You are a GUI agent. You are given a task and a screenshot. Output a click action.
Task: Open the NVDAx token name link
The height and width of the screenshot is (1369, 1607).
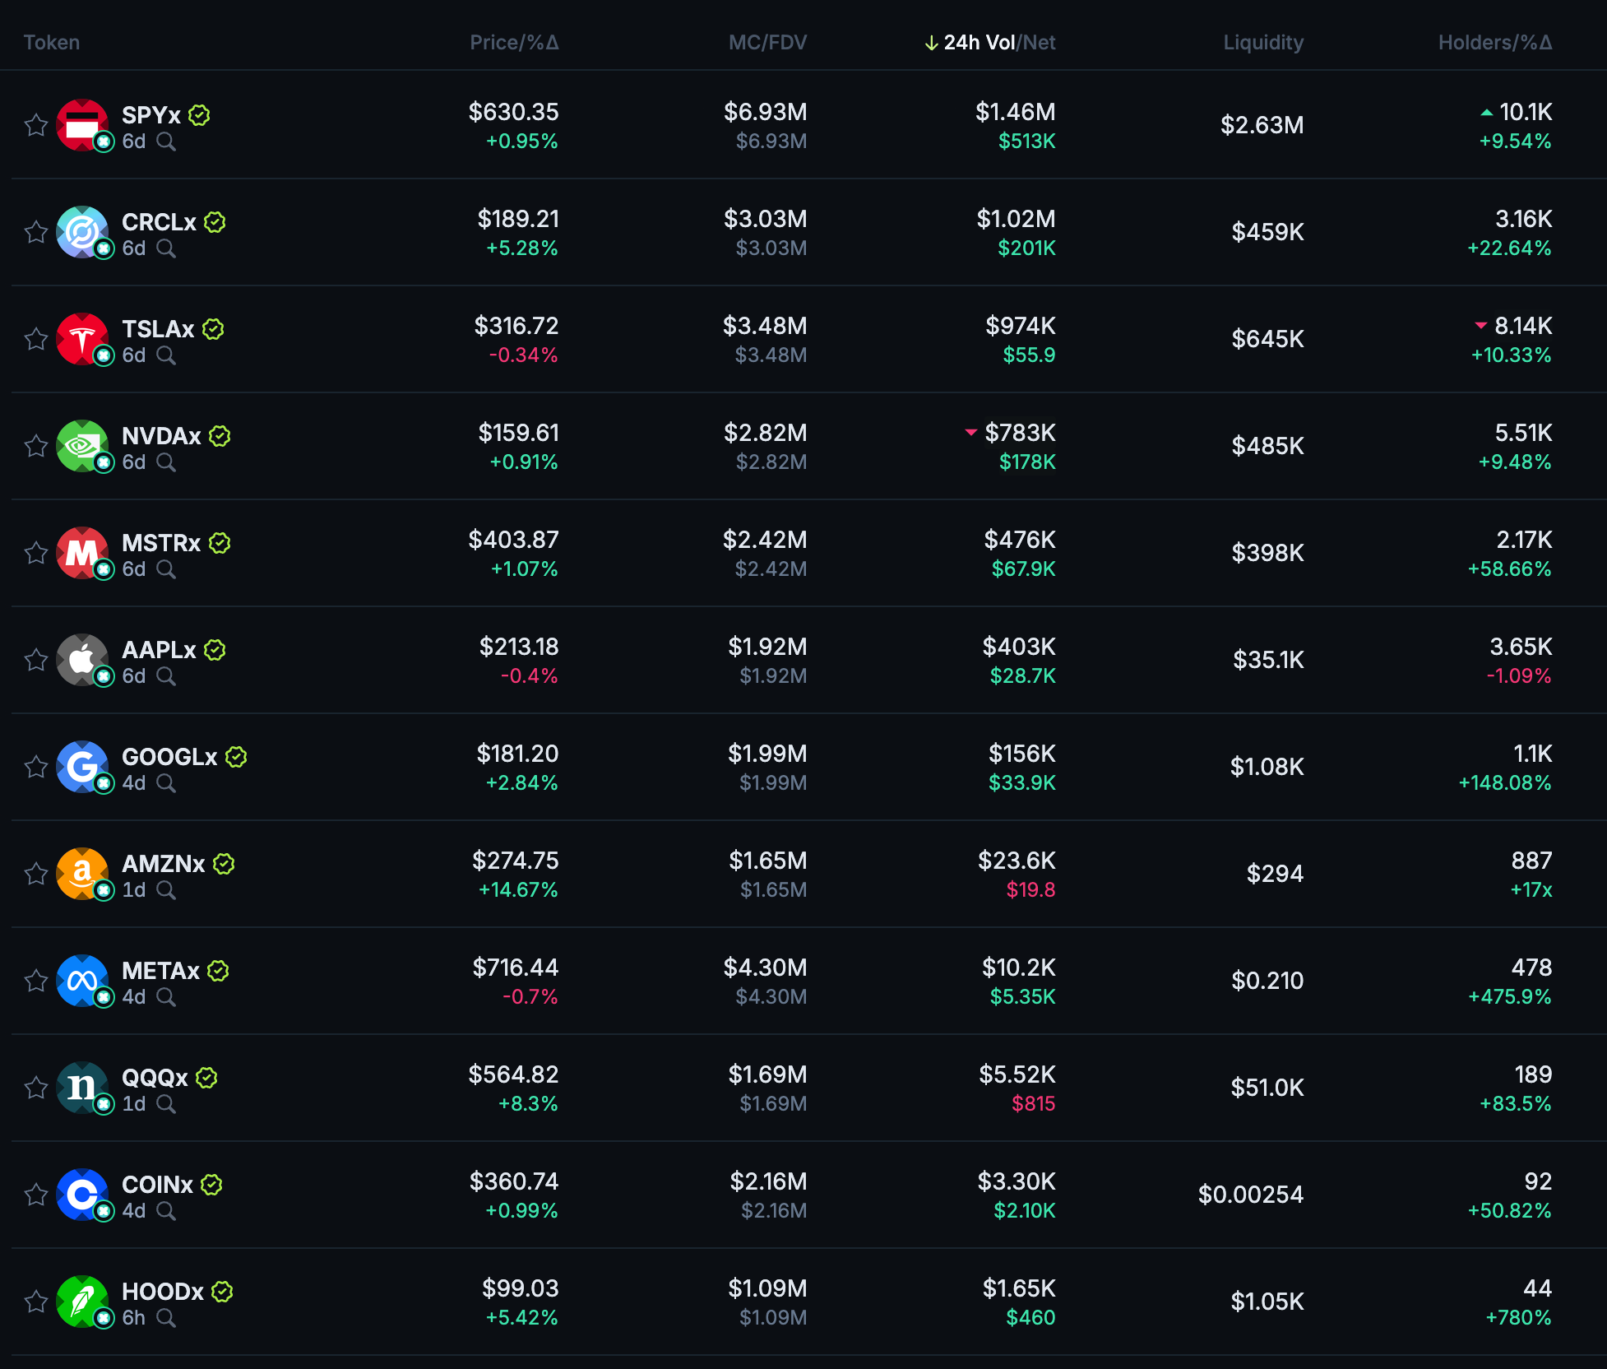click(x=161, y=436)
